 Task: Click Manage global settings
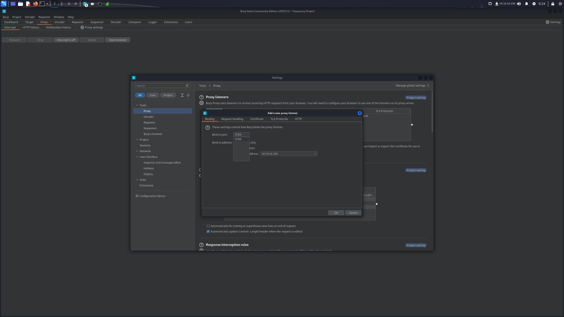click(410, 86)
